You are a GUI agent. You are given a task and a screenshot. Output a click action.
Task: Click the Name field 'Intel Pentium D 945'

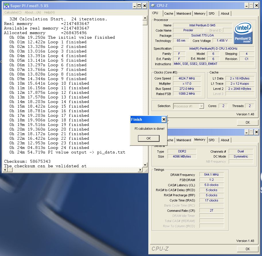click(203, 25)
